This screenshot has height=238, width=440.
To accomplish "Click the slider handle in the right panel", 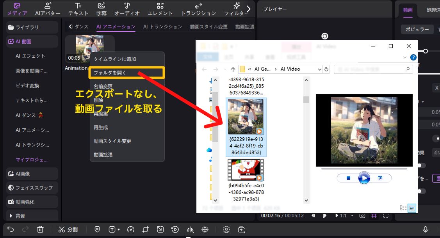I will pos(425,51).
